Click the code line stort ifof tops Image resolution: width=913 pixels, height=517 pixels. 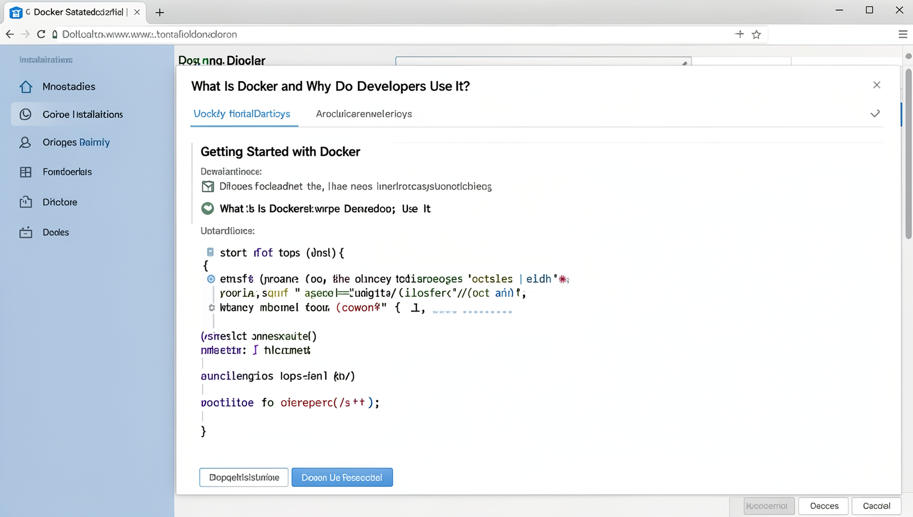[x=282, y=253]
